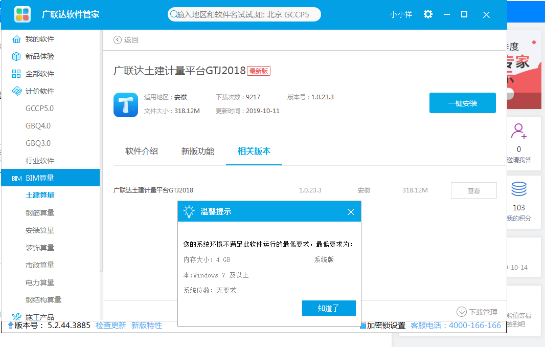Viewport: 545px width, 347px height.
Task: Click 318.12M in the version row
Action: click(415, 190)
